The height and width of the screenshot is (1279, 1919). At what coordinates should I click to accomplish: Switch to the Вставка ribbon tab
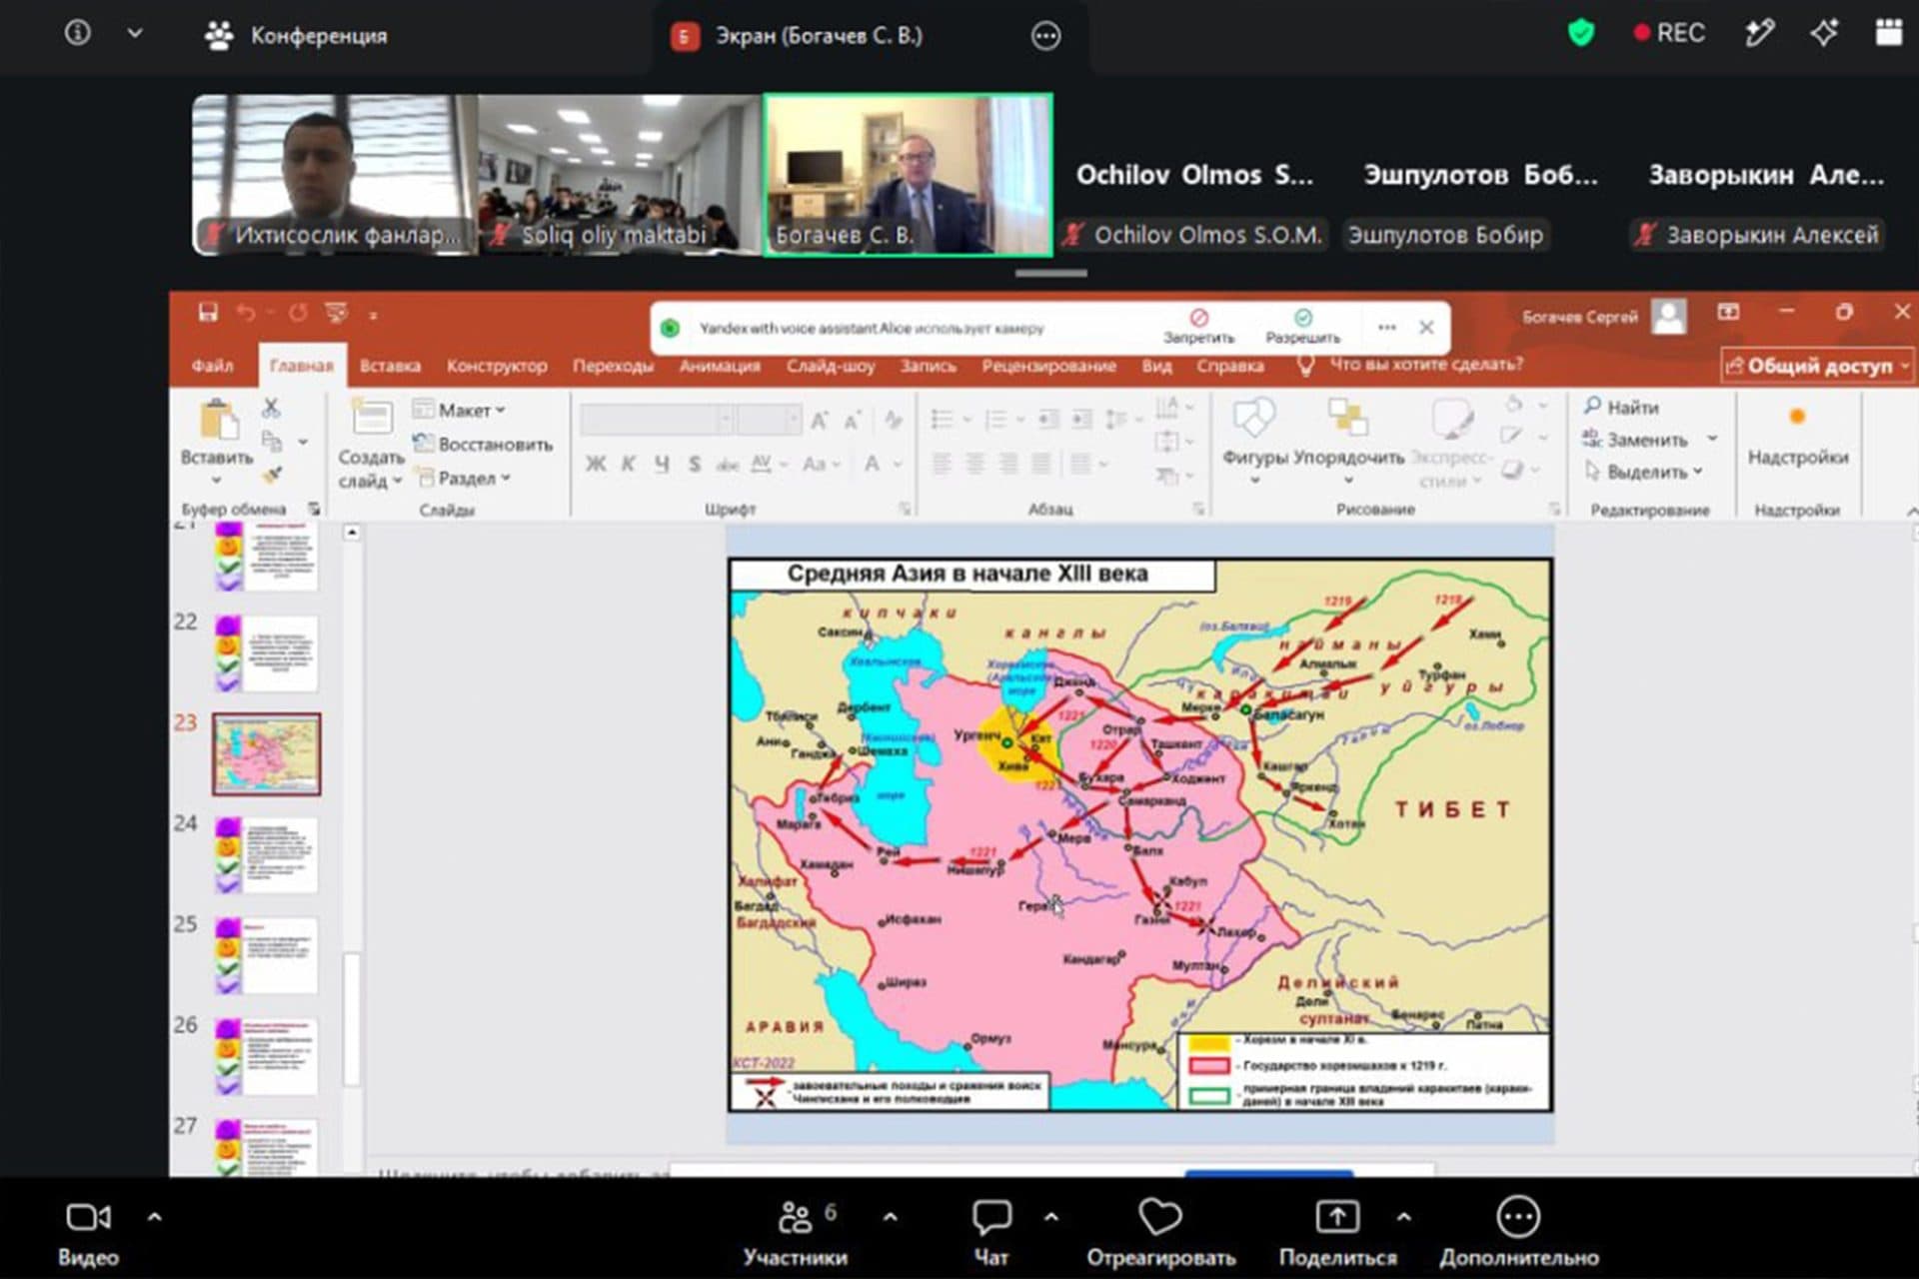coord(390,366)
